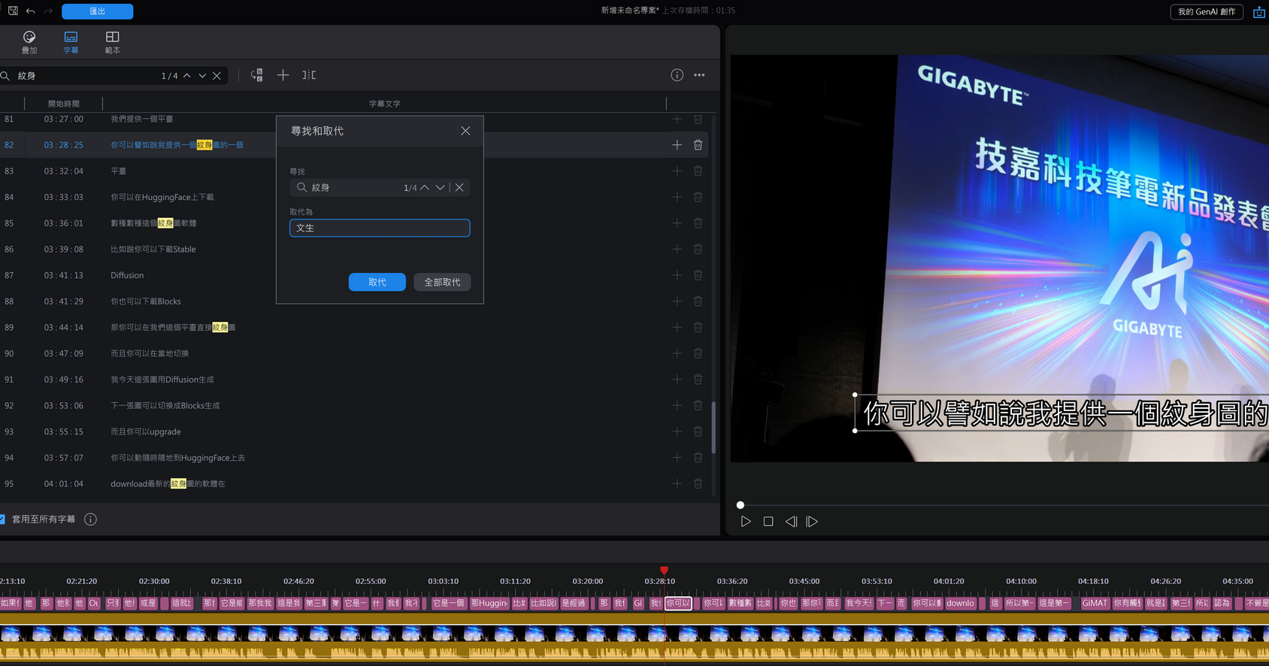Image resolution: width=1269 pixels, height=666 pixels.
Task: Go to next match in 尋找和取代 dialog
Action: tap(440, 188)
